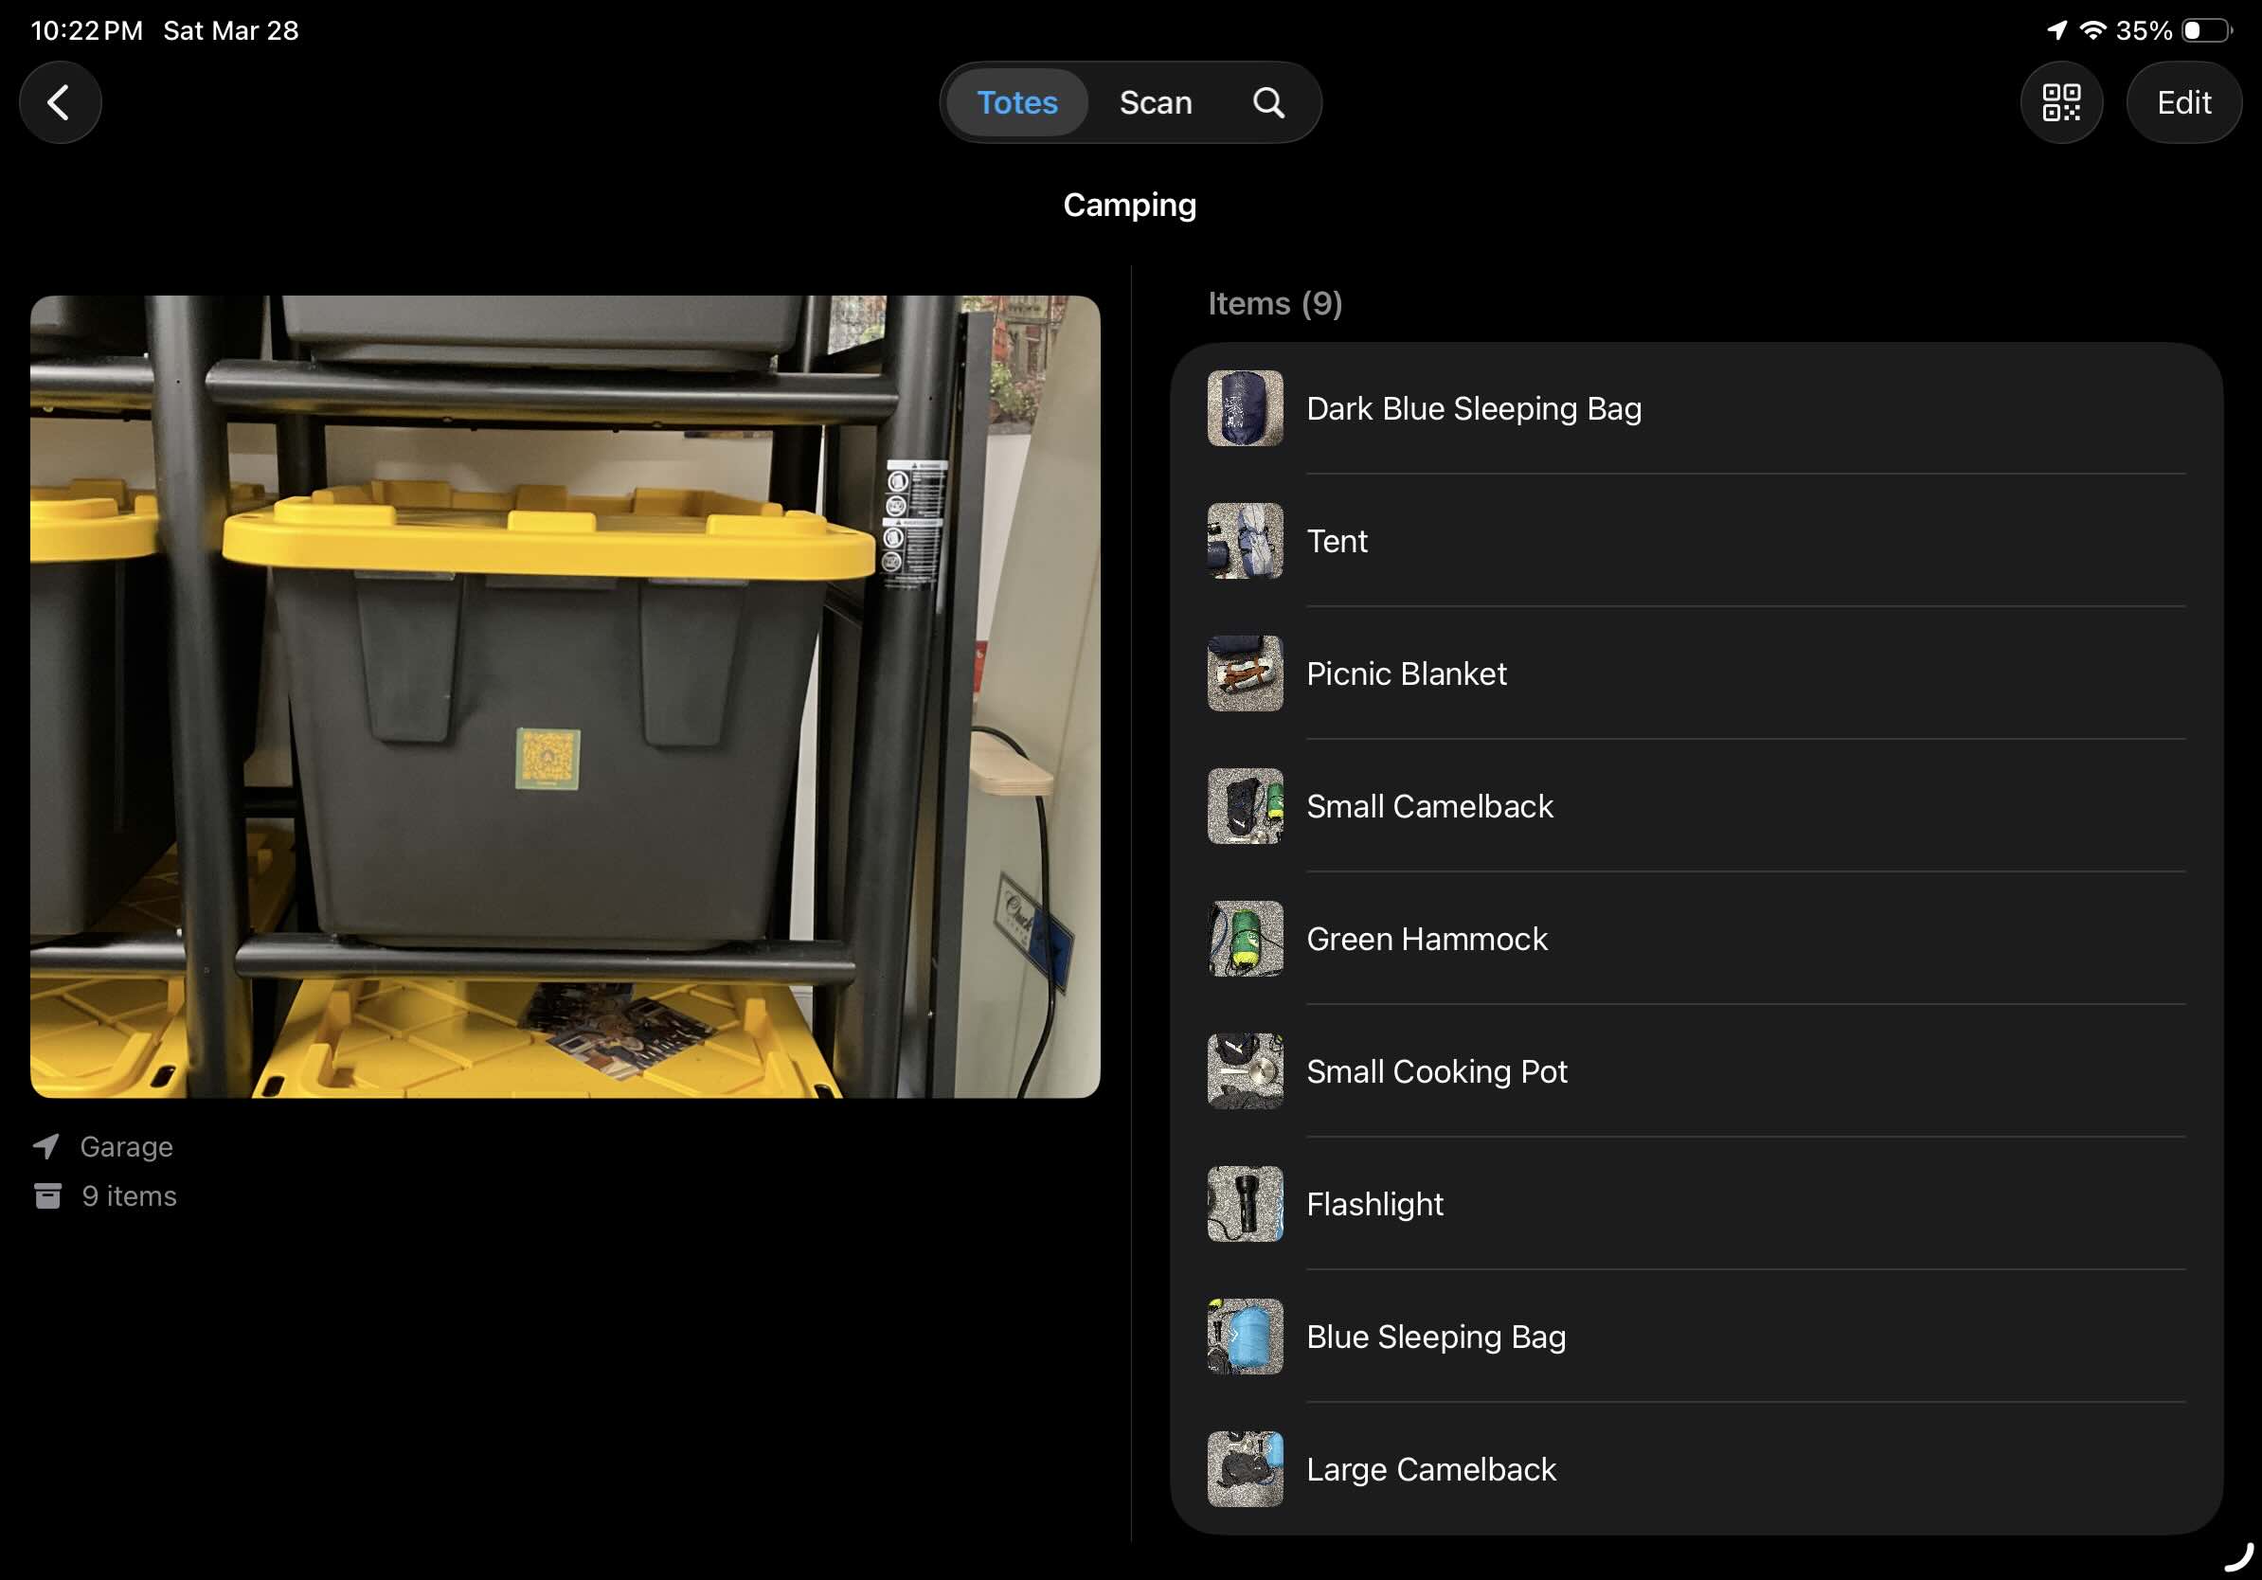Open the QR code button
Screen dimensions: 2262x1580
click(x=2061, y=102)
